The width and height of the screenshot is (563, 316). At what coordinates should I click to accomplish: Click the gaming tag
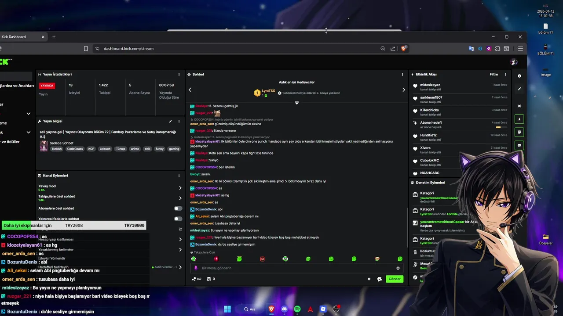174,149
